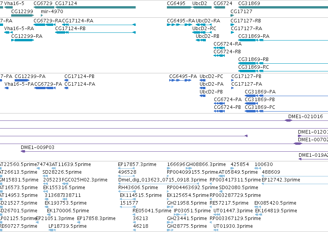Select protein CG6724-PA

click(228, 100)
